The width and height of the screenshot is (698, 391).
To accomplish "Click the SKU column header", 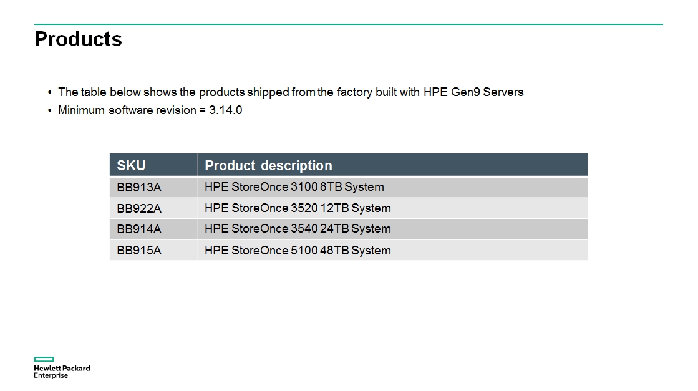I will (x=153, y=165).
